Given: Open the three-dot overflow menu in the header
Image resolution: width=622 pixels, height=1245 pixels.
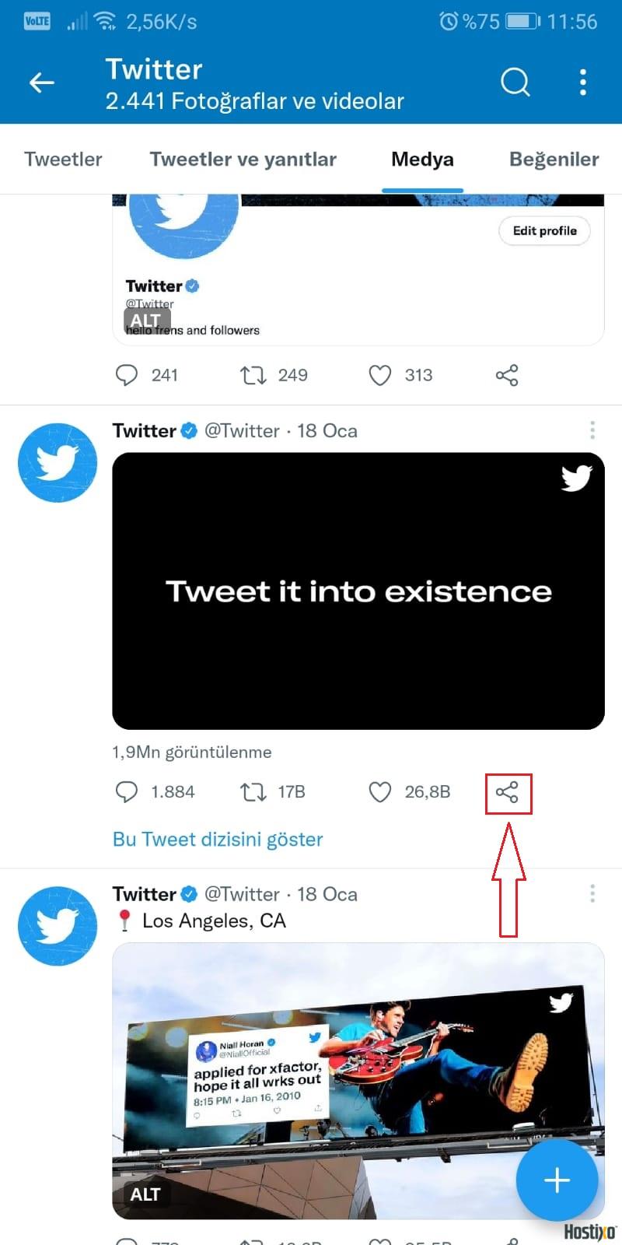Looking at the screenshot, I should tap(583, 82).
